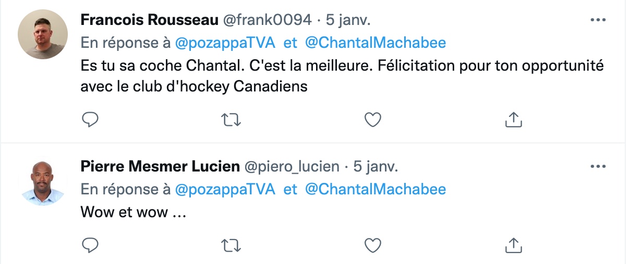Click @ChantalMachabee mention in Pierre Mesmer Lucien's tweet
The height and width of the screenshot is (264, 630).
375,189
